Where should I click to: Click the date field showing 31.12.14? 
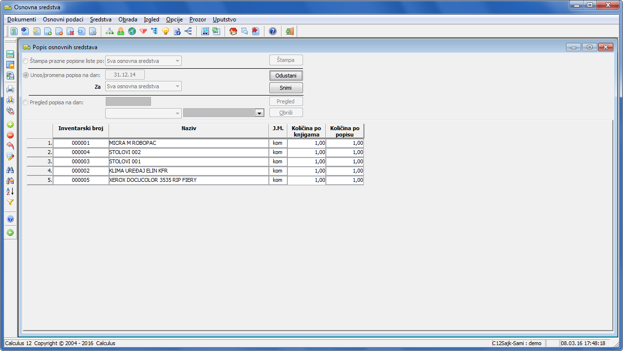click(x=125, y=75)
